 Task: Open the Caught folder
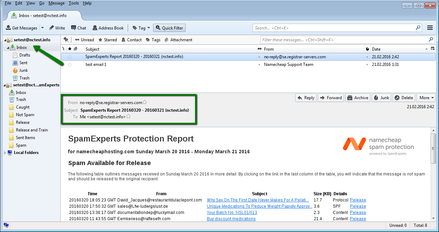coord(23,107)
